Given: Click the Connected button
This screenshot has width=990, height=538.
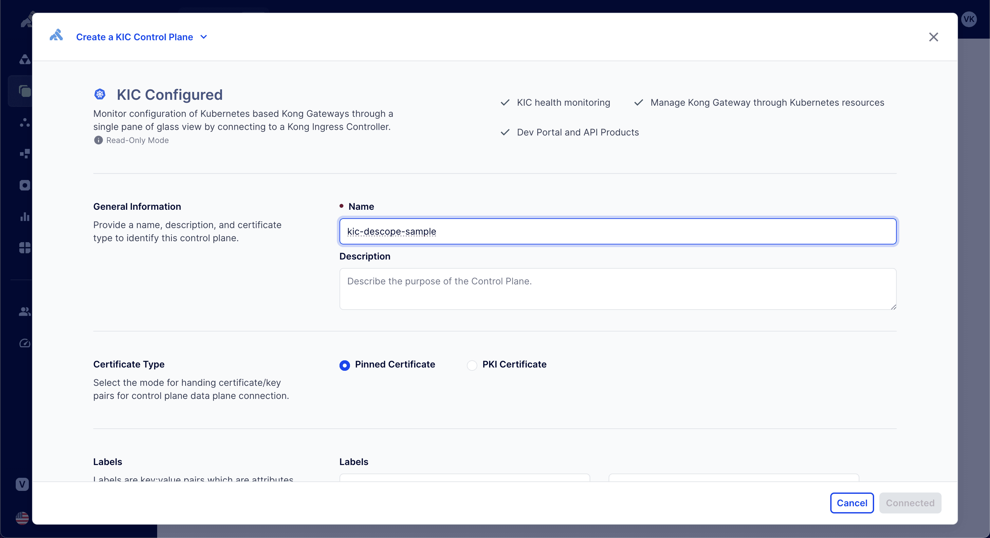Looking at the screenshot, I should pyautogui.click(x=910, y=503).
